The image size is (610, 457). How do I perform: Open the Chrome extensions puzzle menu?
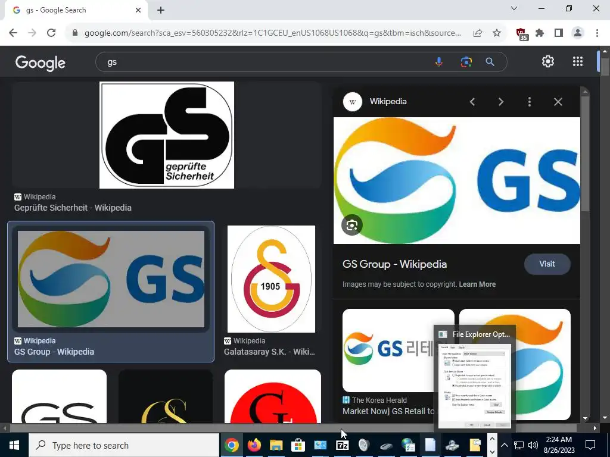540,33
